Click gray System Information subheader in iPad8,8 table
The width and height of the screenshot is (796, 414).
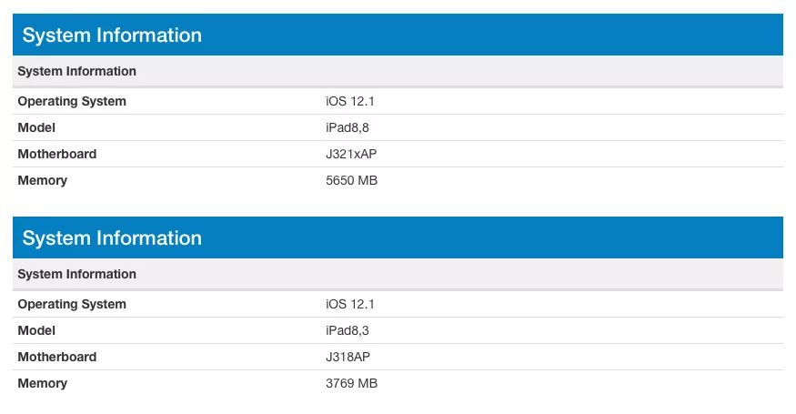click(76, 71)
